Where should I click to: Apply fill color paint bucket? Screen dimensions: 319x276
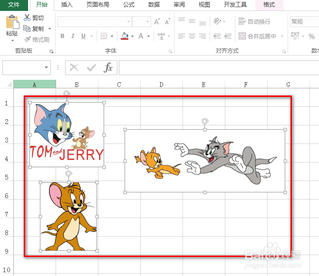tap(125, 36)
